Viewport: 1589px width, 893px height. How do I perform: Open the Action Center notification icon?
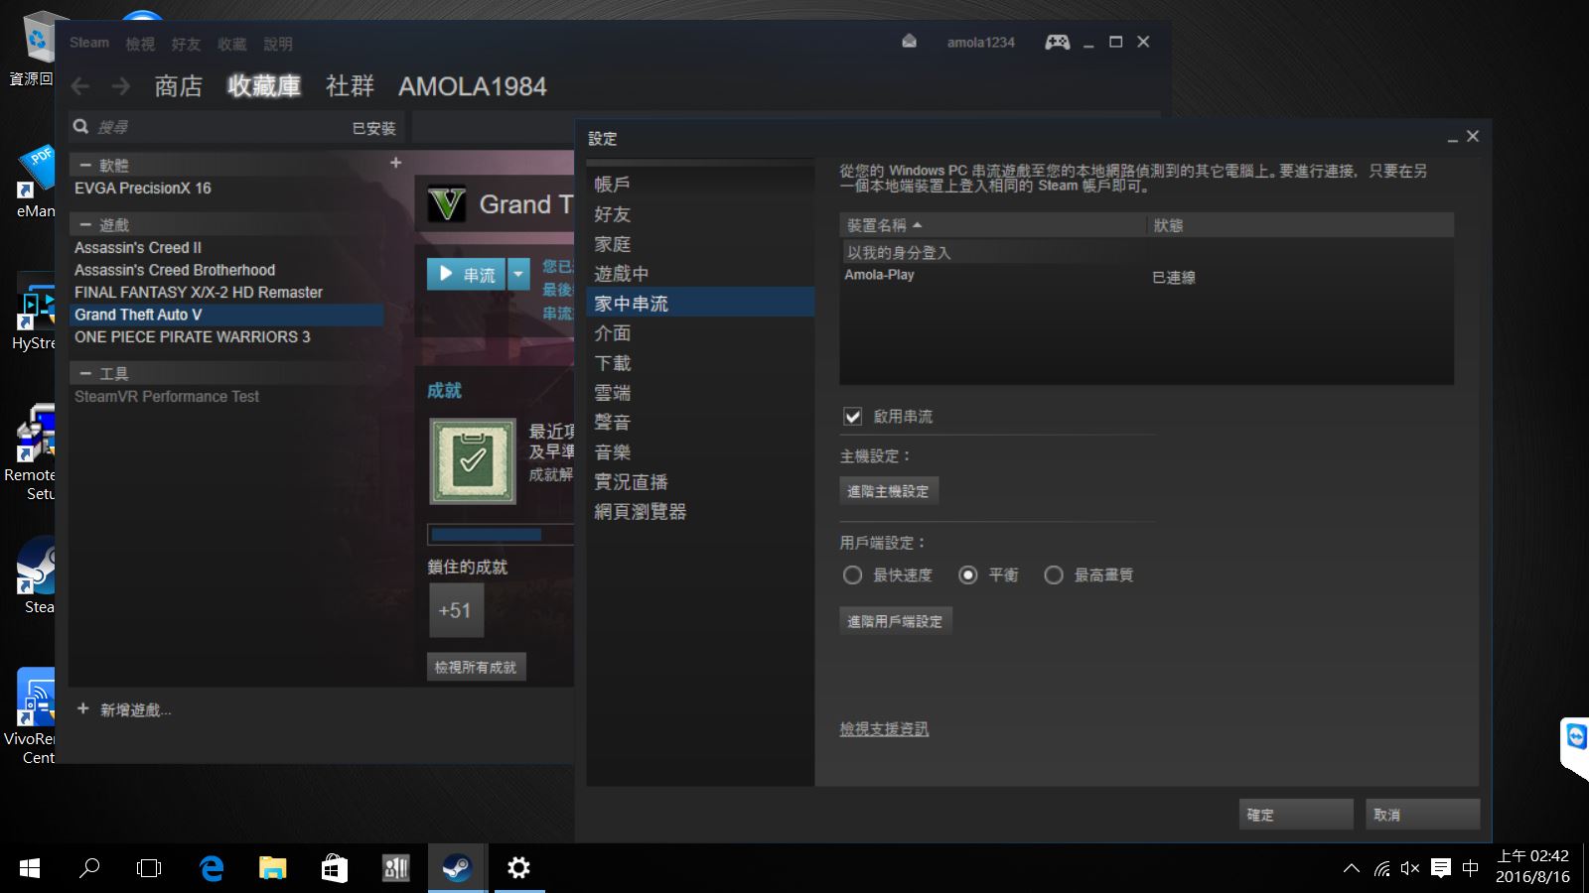pyautogui.click(x=1441, y=868)
